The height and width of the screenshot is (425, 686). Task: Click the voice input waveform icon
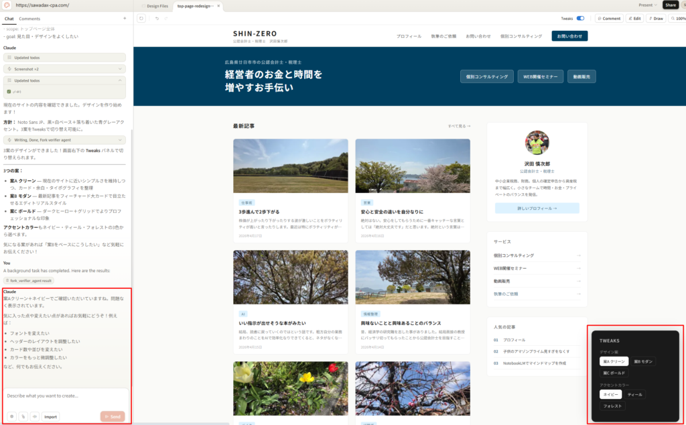(33, 416)
